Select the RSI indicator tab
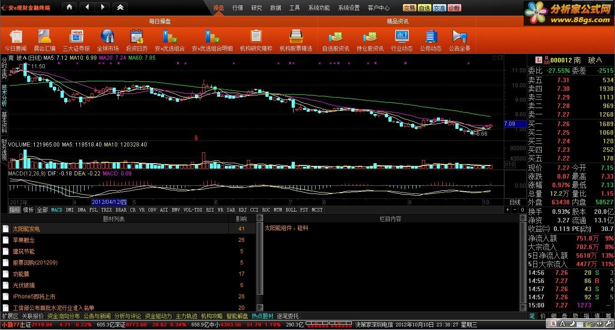The height and width of the screenshot is (330, 615). coord(210,210)
